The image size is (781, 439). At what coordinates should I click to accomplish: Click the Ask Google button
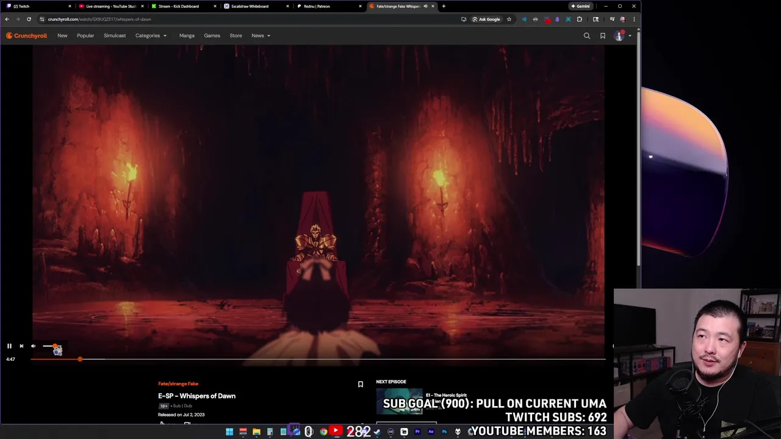(486, 19)
